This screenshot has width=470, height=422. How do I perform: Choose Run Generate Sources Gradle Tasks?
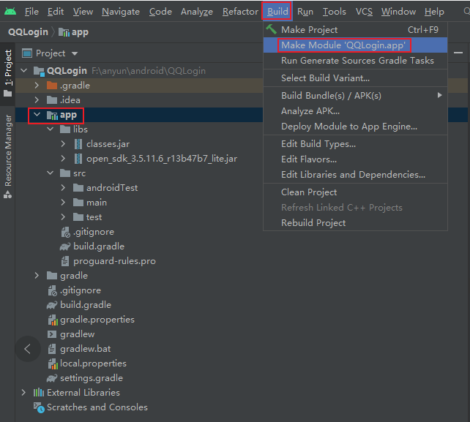[x=355, y=61]
